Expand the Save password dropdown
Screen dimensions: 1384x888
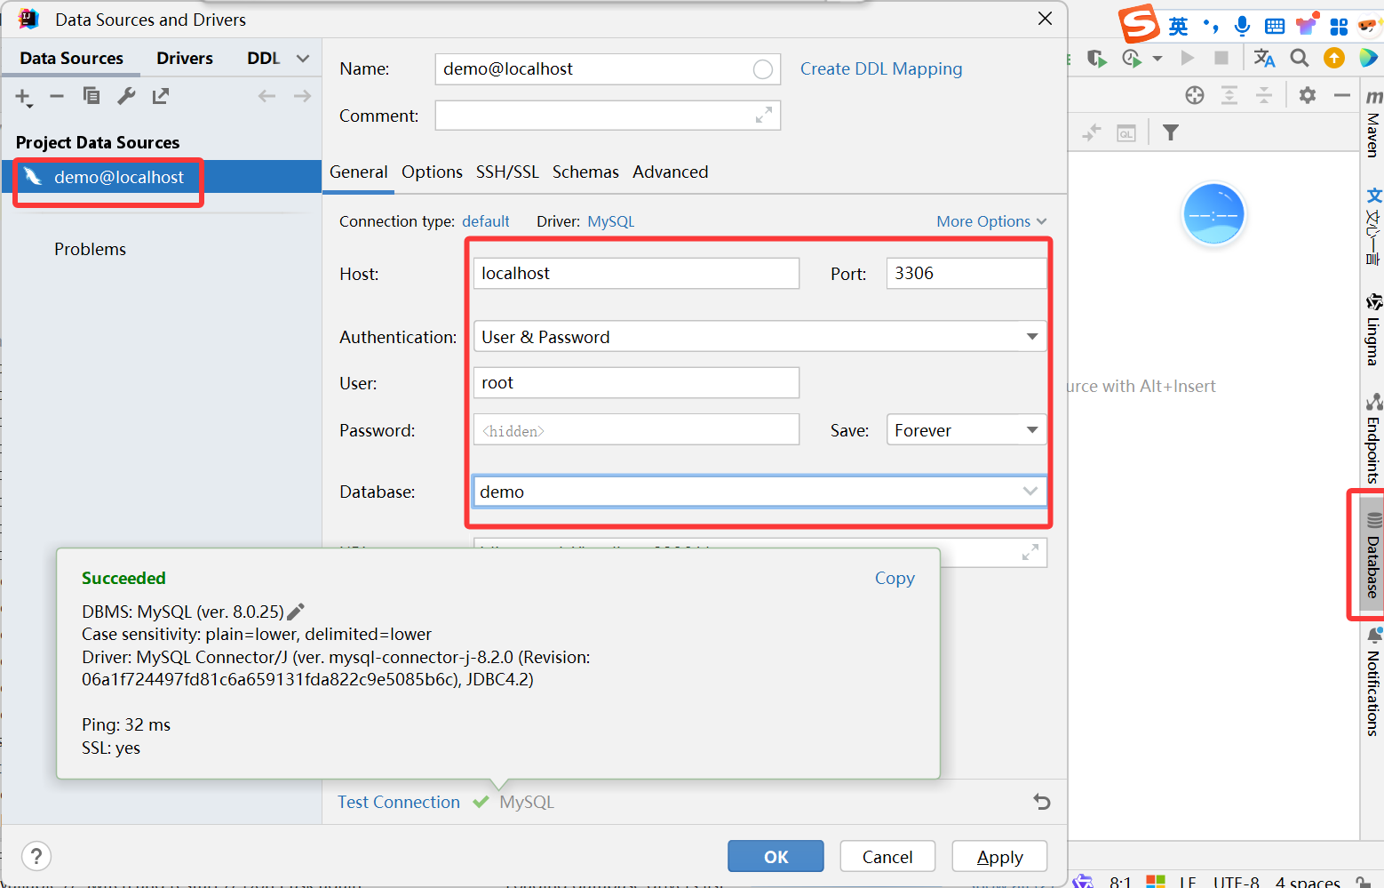tap(1031, 430)
